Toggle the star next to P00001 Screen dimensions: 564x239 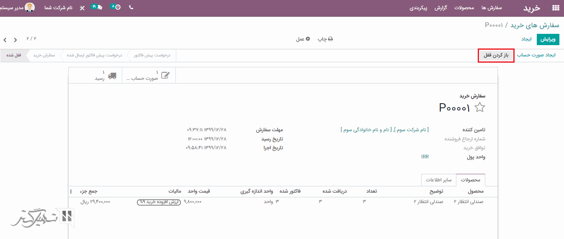click(x=480, y=108)
